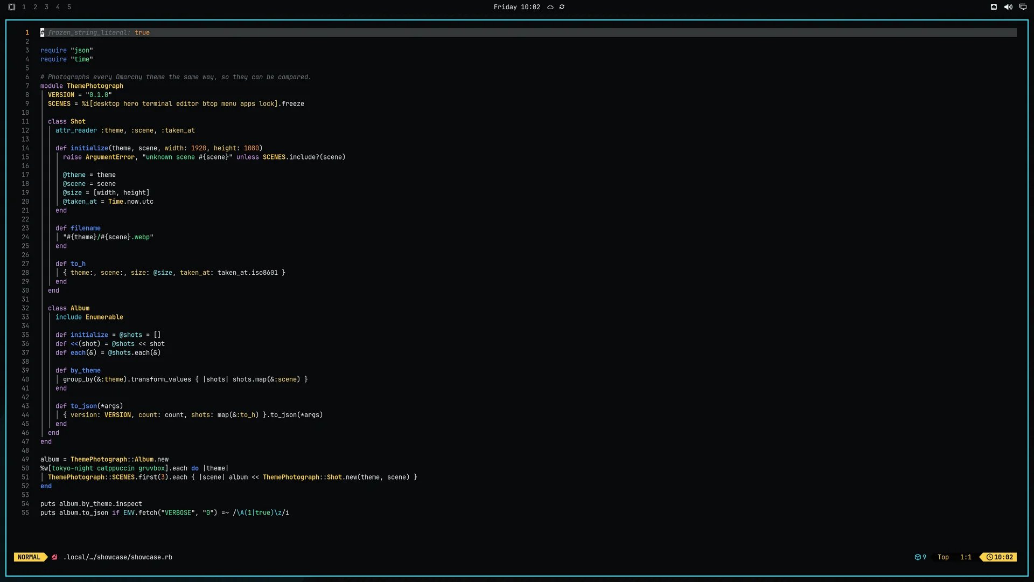Open the Omarchy menu icon in top bar
The image size is (1034, 582).
coord(12,7)
